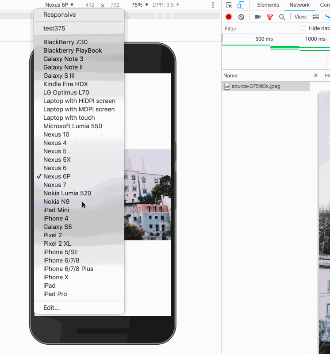This screenshot has width=330, height=354.
Task: Choose iPhone 5/SE device
Action: [79, 252]
